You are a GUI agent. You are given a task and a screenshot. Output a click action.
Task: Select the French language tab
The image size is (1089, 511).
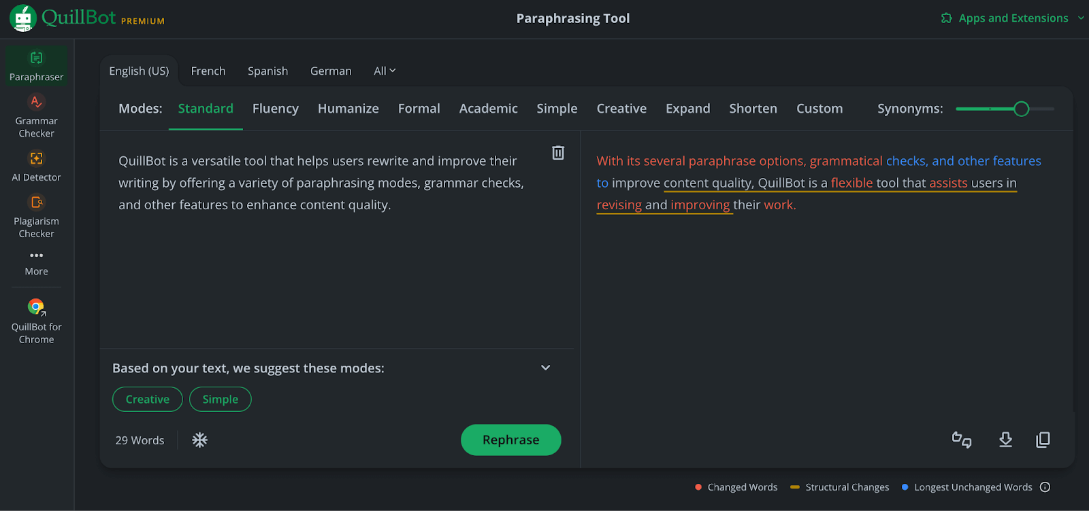point(208,71)
